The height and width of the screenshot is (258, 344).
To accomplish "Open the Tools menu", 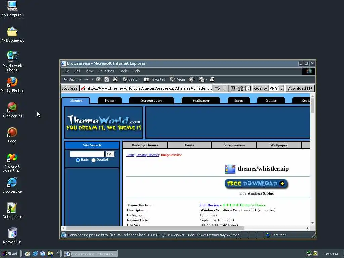I will coord(123,71).
